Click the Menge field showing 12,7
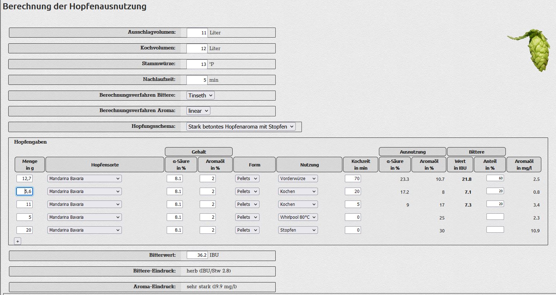 [x=24, y=178]
